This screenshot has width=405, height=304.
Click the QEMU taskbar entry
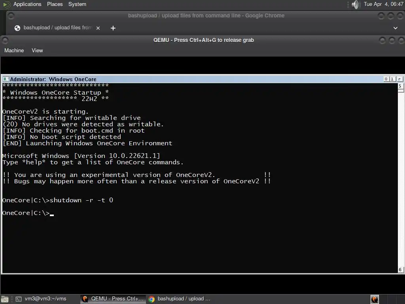click(113, 299)
